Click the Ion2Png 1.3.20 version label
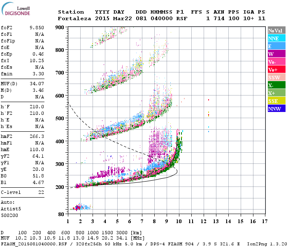 (x=267, y=244)
